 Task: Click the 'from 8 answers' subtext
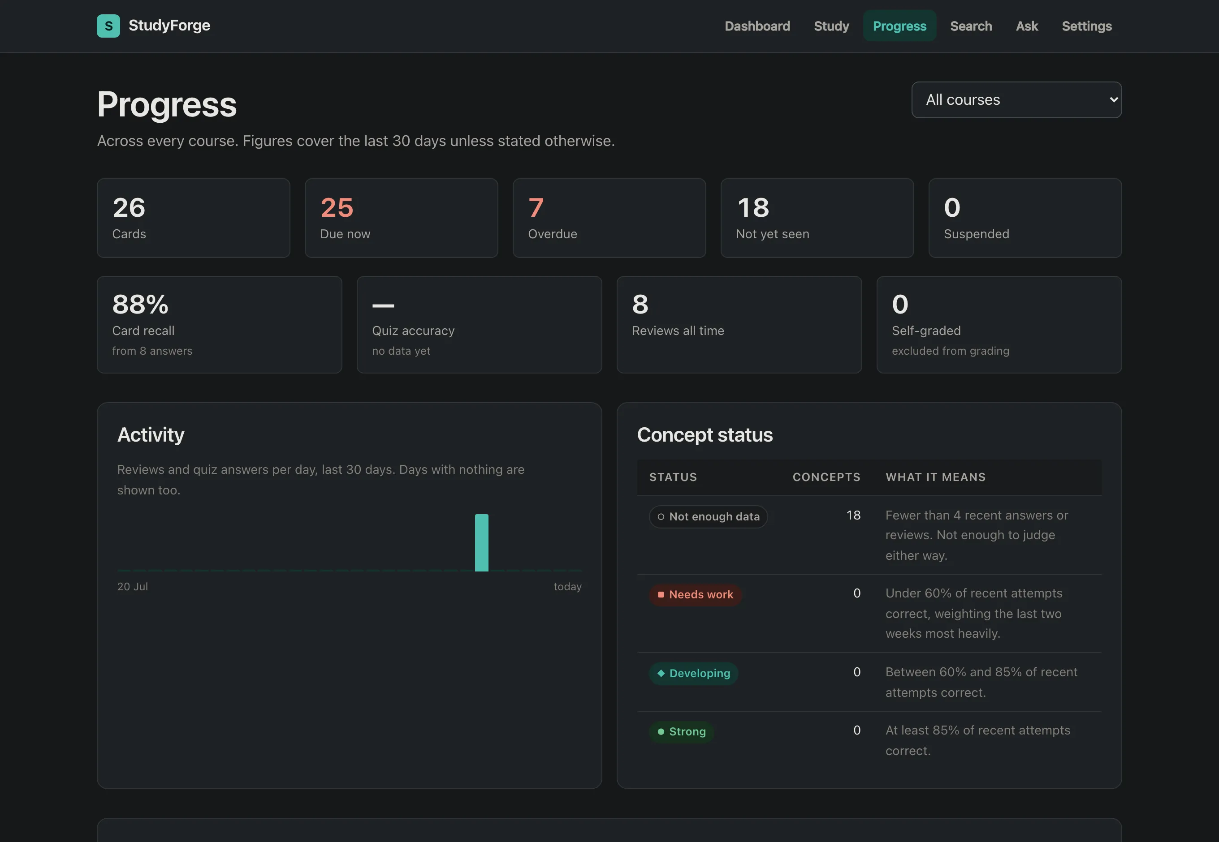[x=152, y=351]
